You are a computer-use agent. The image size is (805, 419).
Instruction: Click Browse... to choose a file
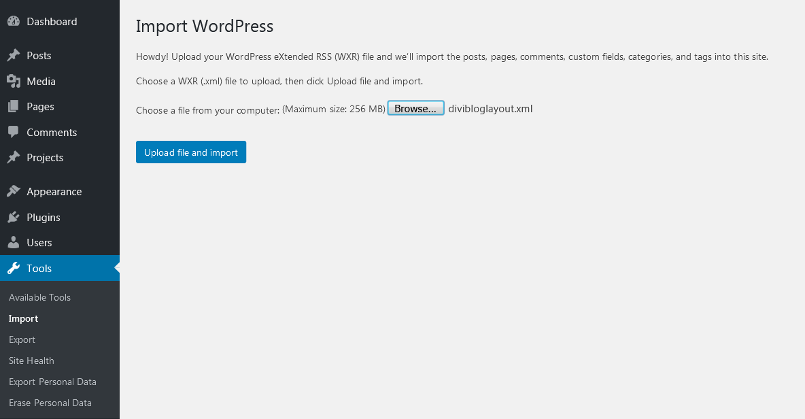(416, 108)
